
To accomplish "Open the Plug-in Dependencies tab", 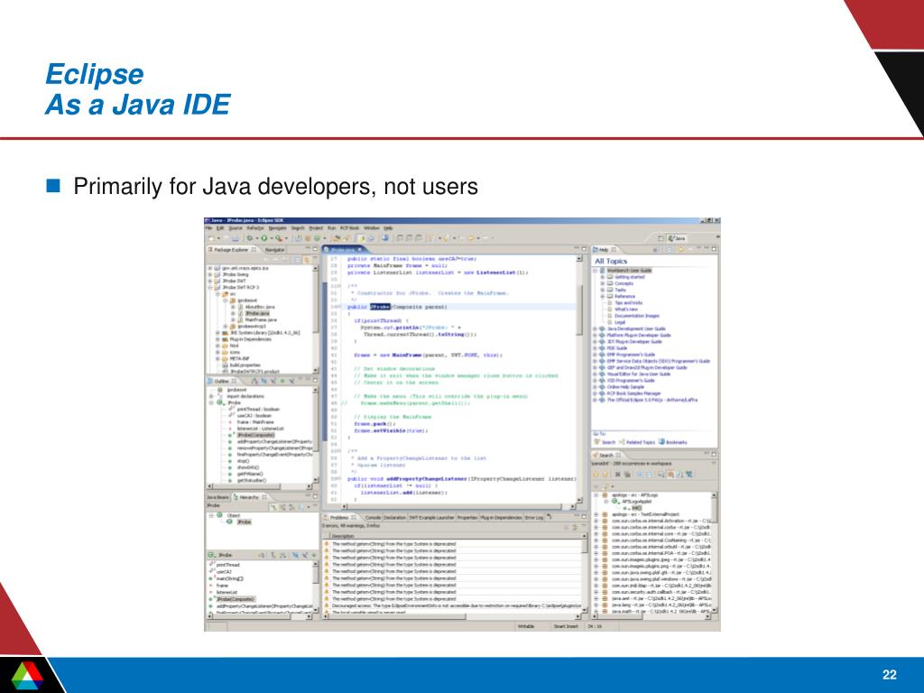I will pos(501,517).
